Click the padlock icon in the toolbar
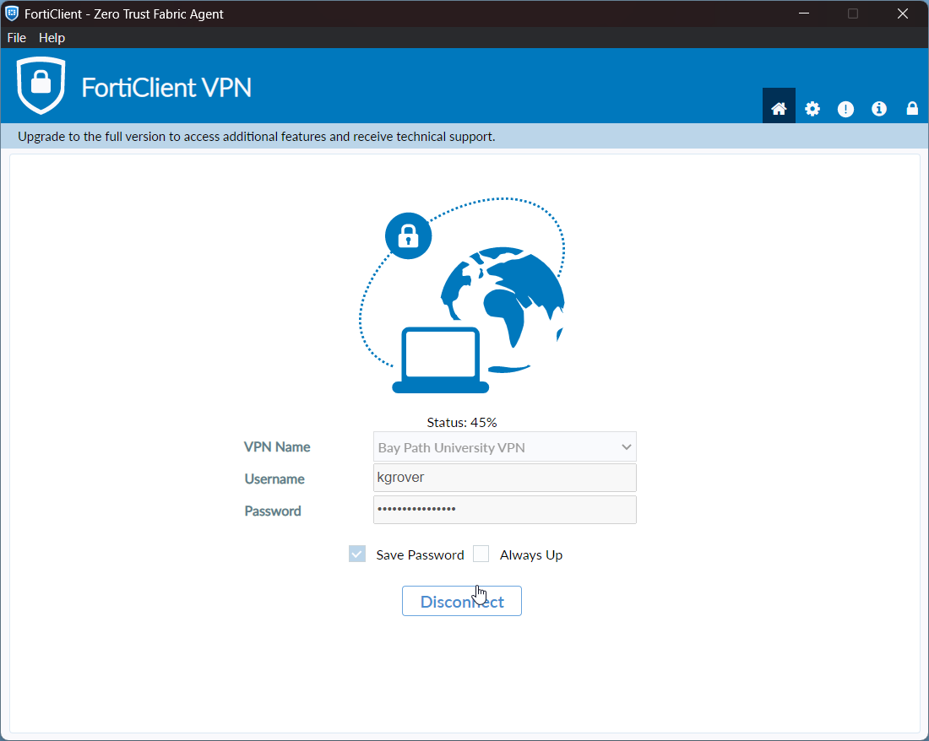Viewport: 929px width, 741px height. 912,108
